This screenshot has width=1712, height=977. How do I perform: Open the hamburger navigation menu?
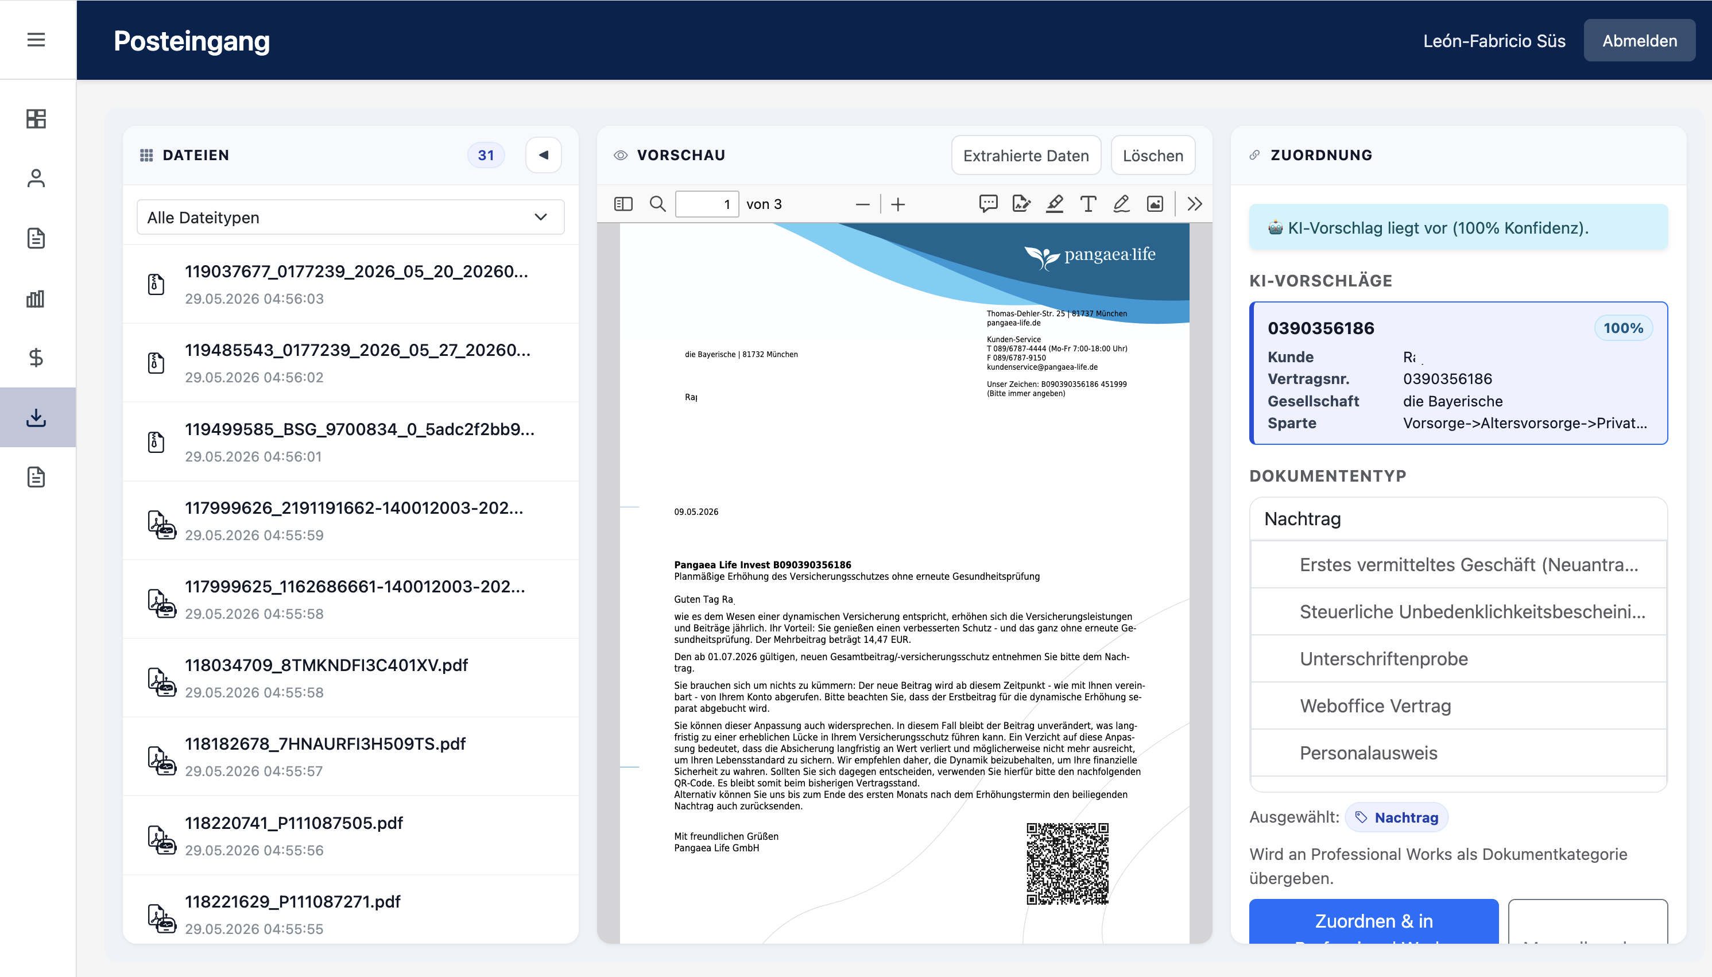[x=36, y=40]
